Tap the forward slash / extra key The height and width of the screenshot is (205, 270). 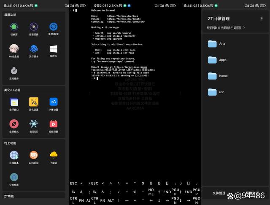point(119,192)
